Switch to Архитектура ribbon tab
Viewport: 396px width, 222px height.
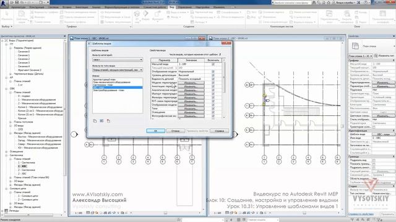pyautogui.click(x=18, y=7)
